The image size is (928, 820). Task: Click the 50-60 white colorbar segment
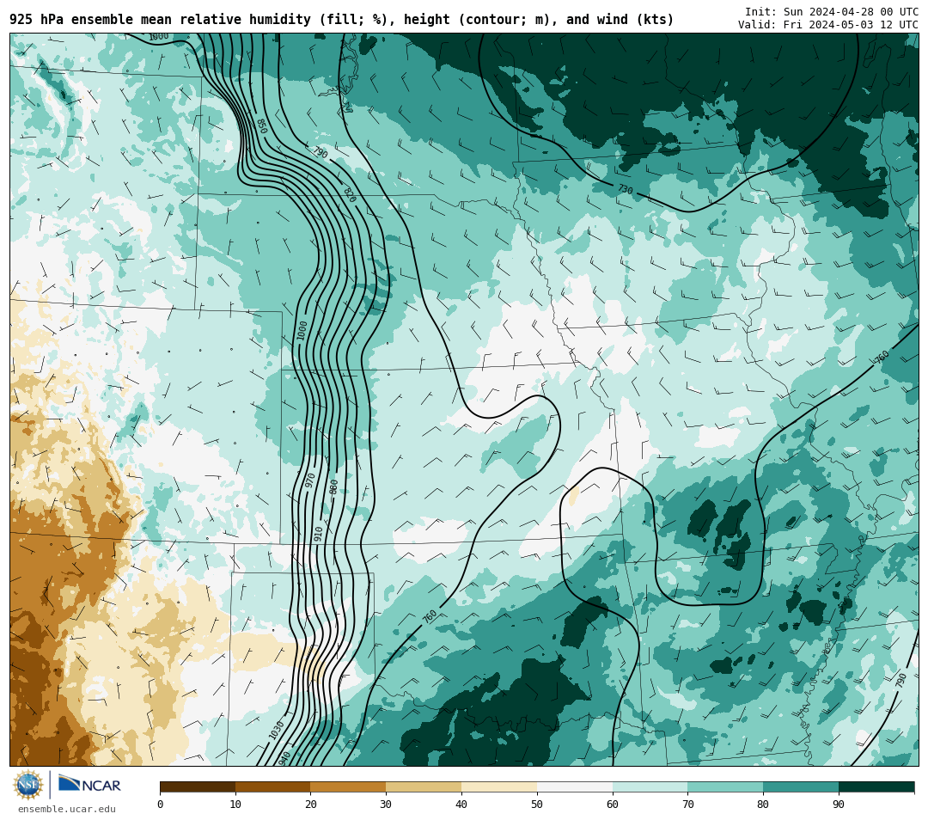575,786
